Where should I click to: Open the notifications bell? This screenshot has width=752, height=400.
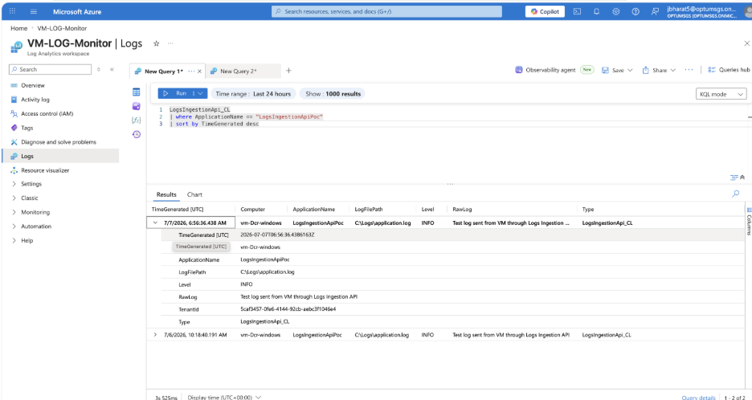click(597, 11)
